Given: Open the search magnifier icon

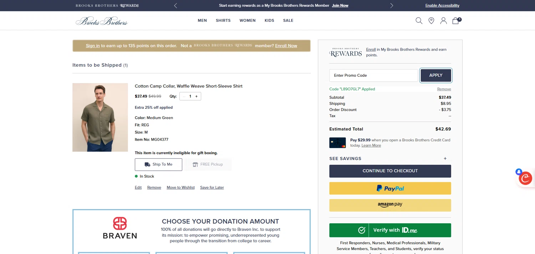Looking at the screenshot, I should point(419,21).
